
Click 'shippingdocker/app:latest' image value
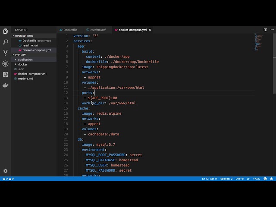click(x=122, y=67)
